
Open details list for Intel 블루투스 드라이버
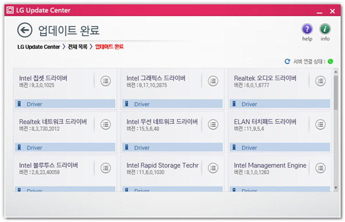(106, 168)
